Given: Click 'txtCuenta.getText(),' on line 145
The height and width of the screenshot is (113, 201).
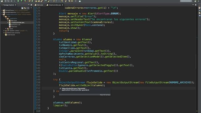Looking at the screenshot, I should [73, 68].
